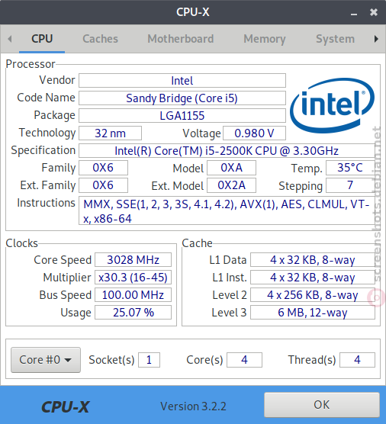This screenshot has width=386, height=424.
Task: Open the Caches tab
Action: [100, 39]
